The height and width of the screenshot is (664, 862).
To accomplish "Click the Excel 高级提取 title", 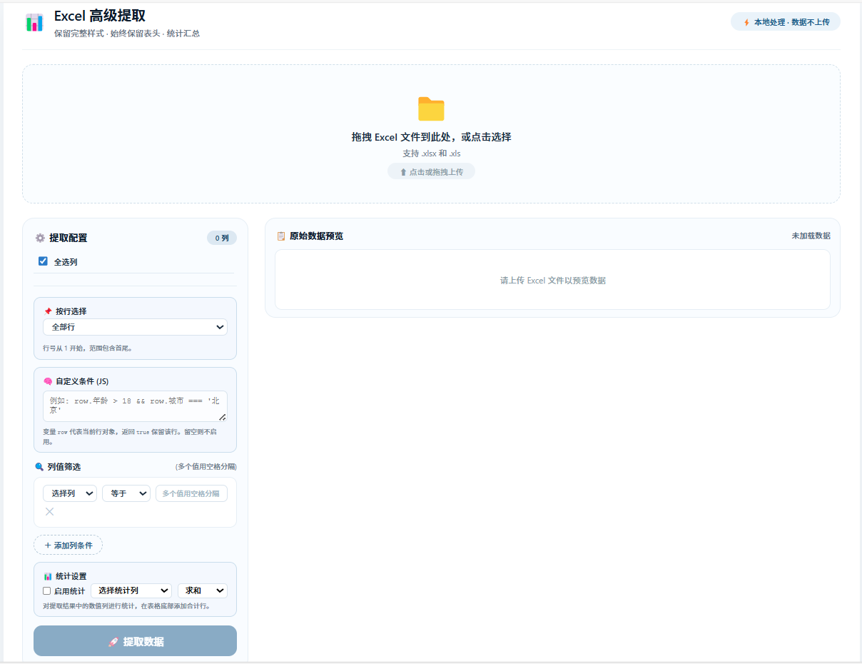I will click(100, 16).
